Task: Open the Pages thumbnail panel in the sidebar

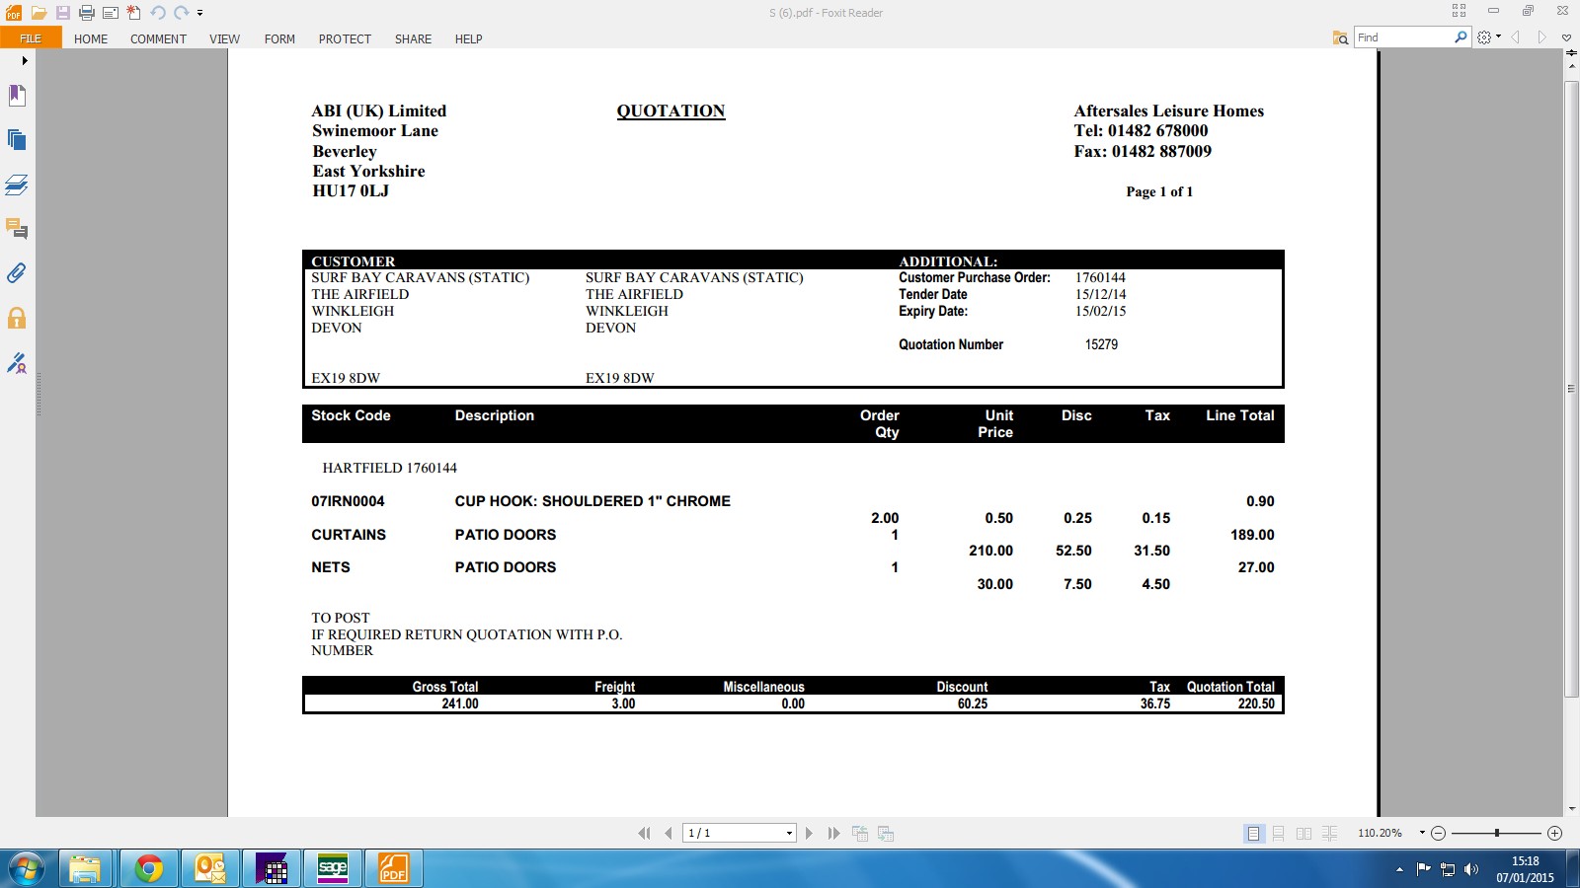Action: click(x=17, y=140)
